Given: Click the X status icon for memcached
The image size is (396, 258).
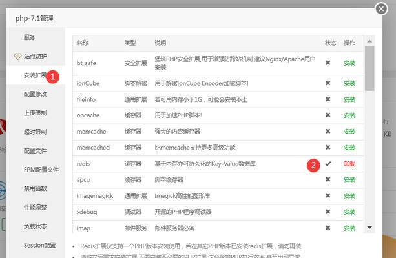Looking at the screenshot, I should click(x=328, y=147).
